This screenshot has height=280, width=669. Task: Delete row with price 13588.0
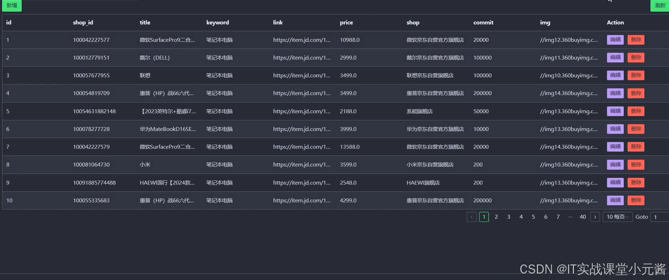click(x=636, y=146)
